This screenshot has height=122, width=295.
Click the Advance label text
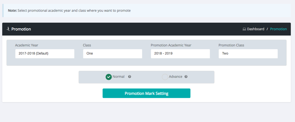[x=176, y=77]
